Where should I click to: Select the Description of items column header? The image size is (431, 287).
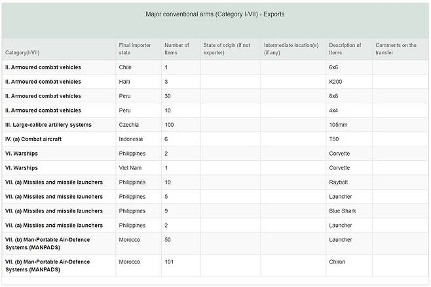click(x=345, y=49)
